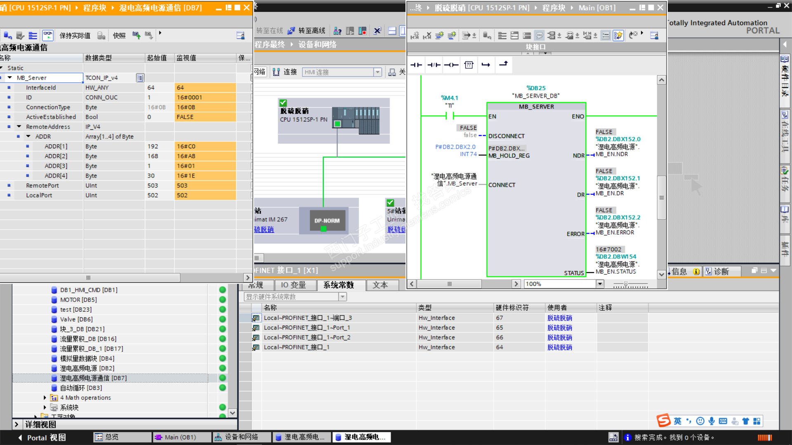Screen dimensions: 792x445
Task: Click the 保持实际值 button
Action: [75, 35]
